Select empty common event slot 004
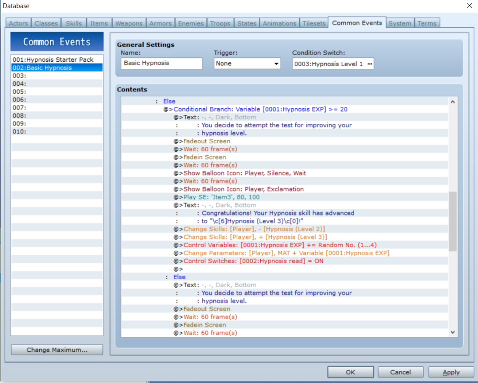 click(57, 83)
